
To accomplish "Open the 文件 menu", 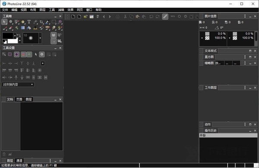I will 5,10.
